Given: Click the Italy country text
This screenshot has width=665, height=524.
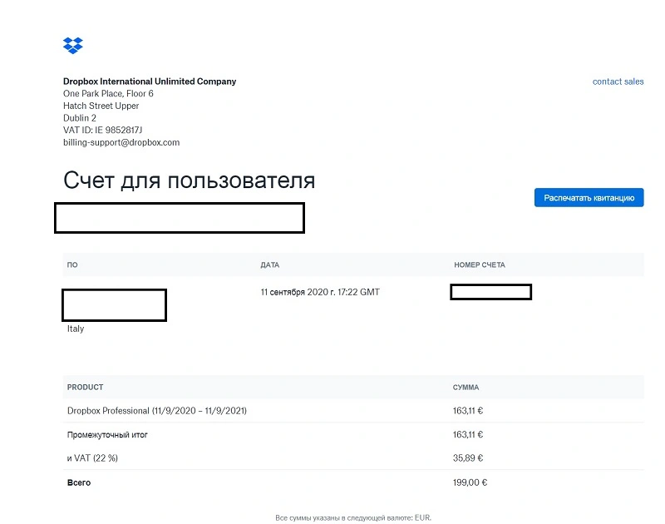Looking at the screenshot, I should tap(76, 329).
